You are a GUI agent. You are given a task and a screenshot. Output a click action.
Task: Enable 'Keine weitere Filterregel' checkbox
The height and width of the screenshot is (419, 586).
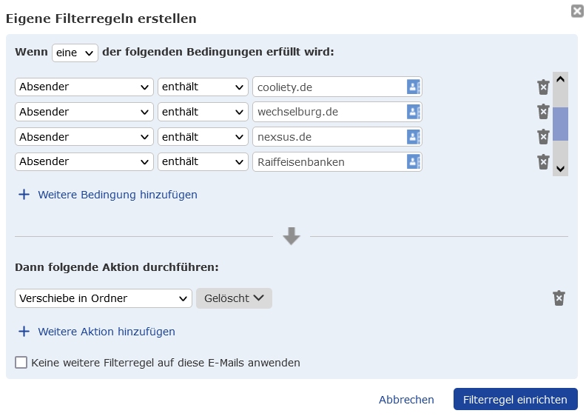click(21, 363)
